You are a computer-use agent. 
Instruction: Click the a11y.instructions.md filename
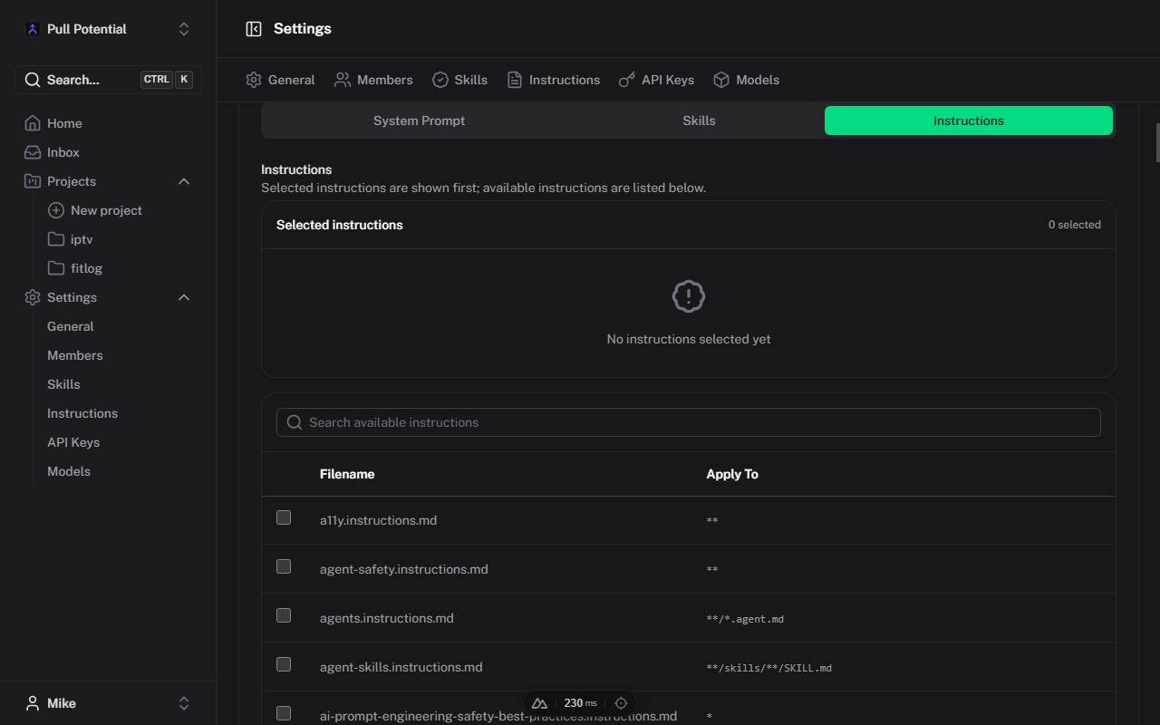point(378,520)
